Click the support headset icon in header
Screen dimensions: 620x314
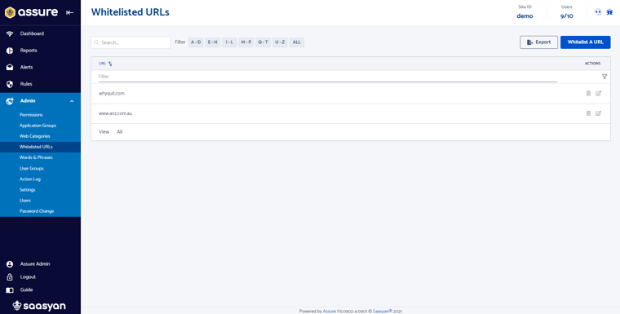pos(598,13)
